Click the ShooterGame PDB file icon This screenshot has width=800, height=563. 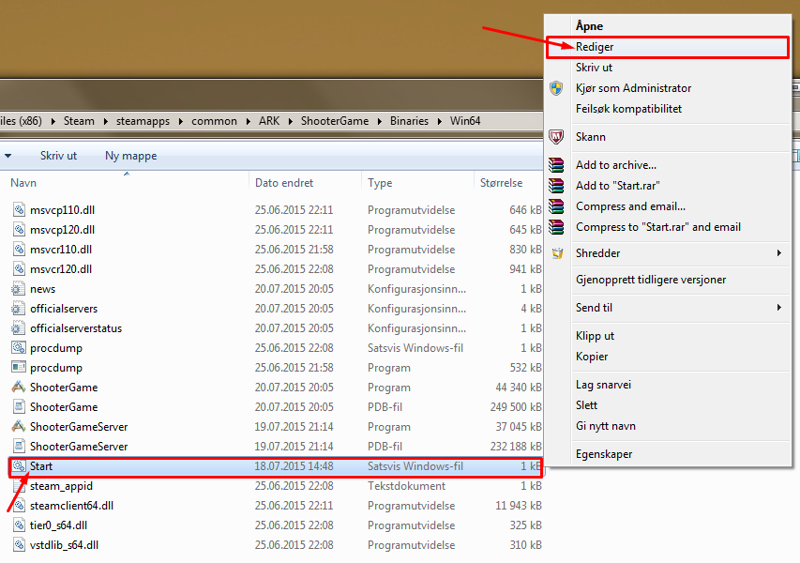19,407
